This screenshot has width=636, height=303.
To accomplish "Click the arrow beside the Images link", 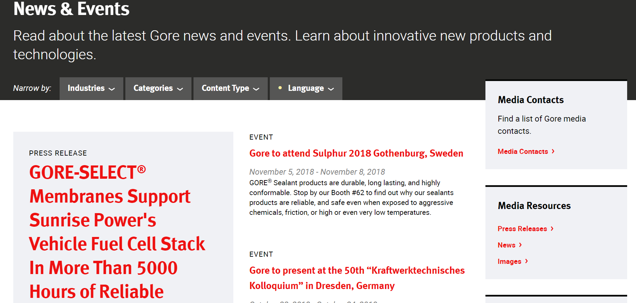I will pyautogui.click(x=527, y=261).
